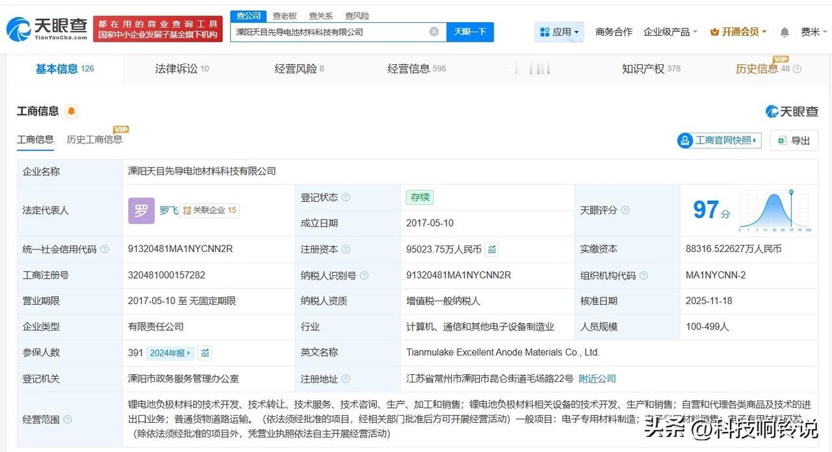The width and height of the screenshot is (832, 452).
Task: Click the 罗 avatar of legal representative
Action: pos(141,210)
